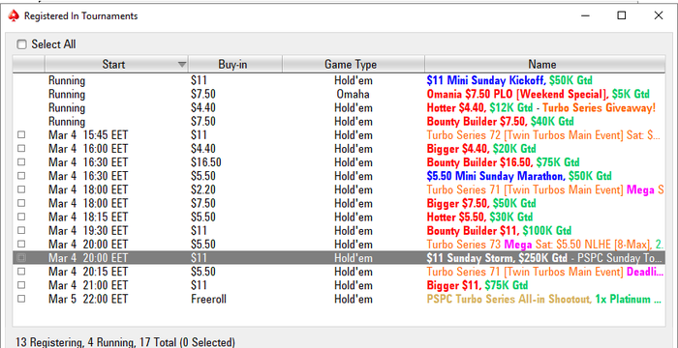Click the $16.50 buy-in cell

pyautogui.click(x=205, y=162)
